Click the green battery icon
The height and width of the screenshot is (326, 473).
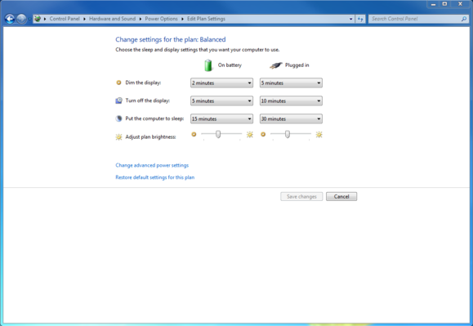pos(208,65)
